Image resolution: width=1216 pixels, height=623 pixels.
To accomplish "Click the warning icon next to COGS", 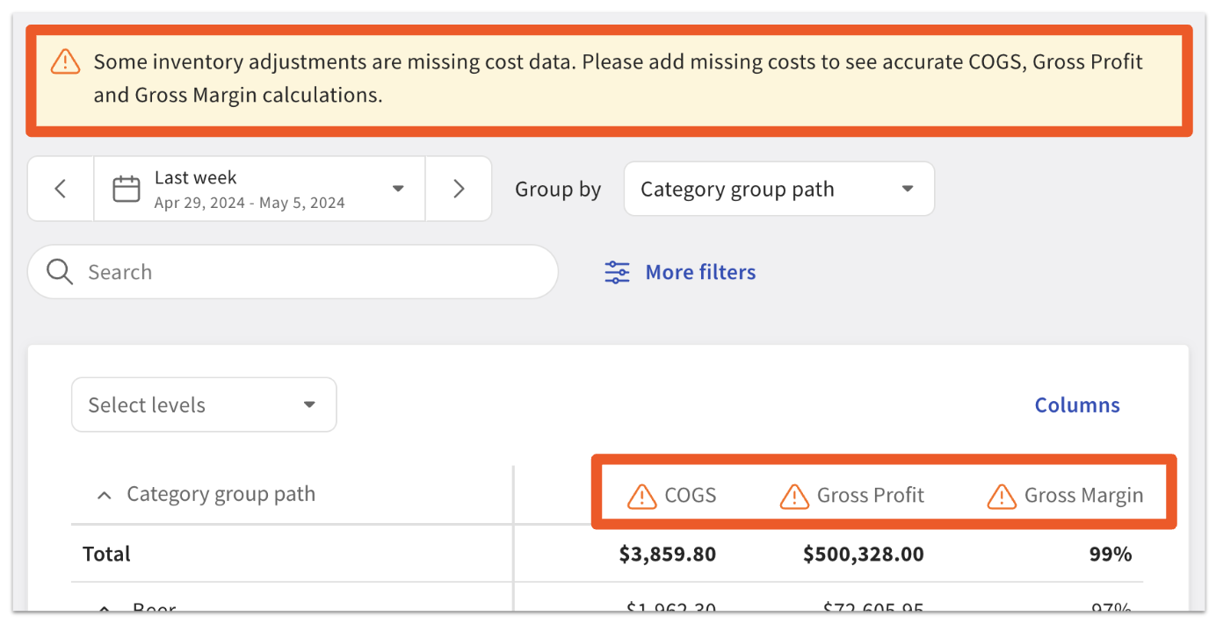I will pyautogui.click(x=641, y=496).
